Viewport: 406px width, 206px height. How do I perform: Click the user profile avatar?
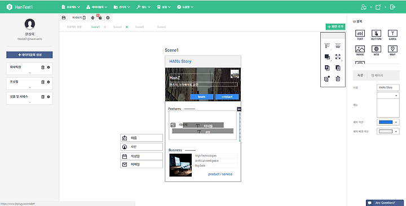point(30,24)
